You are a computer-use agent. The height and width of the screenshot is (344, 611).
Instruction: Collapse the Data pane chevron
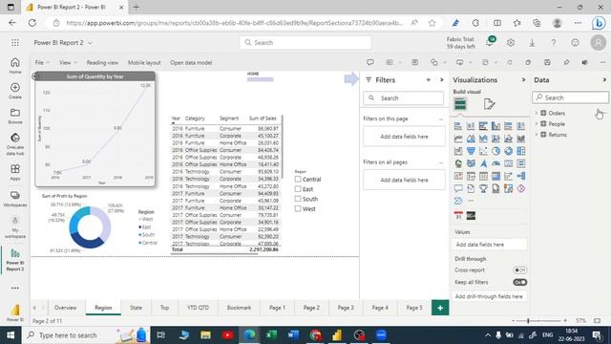pos(604,79)
